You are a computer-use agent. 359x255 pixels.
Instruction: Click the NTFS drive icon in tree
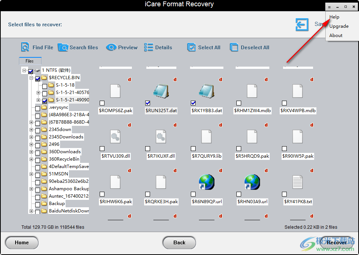click(x=37, y=70)
